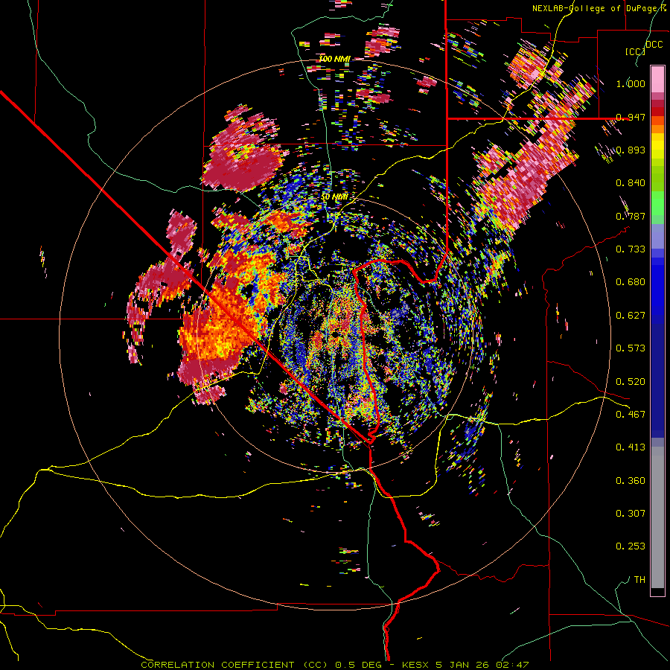670x670 pixels.
Task: Click the KESX 5 JAN 26 02:47 timestamp
Action: tap(465, 665)
